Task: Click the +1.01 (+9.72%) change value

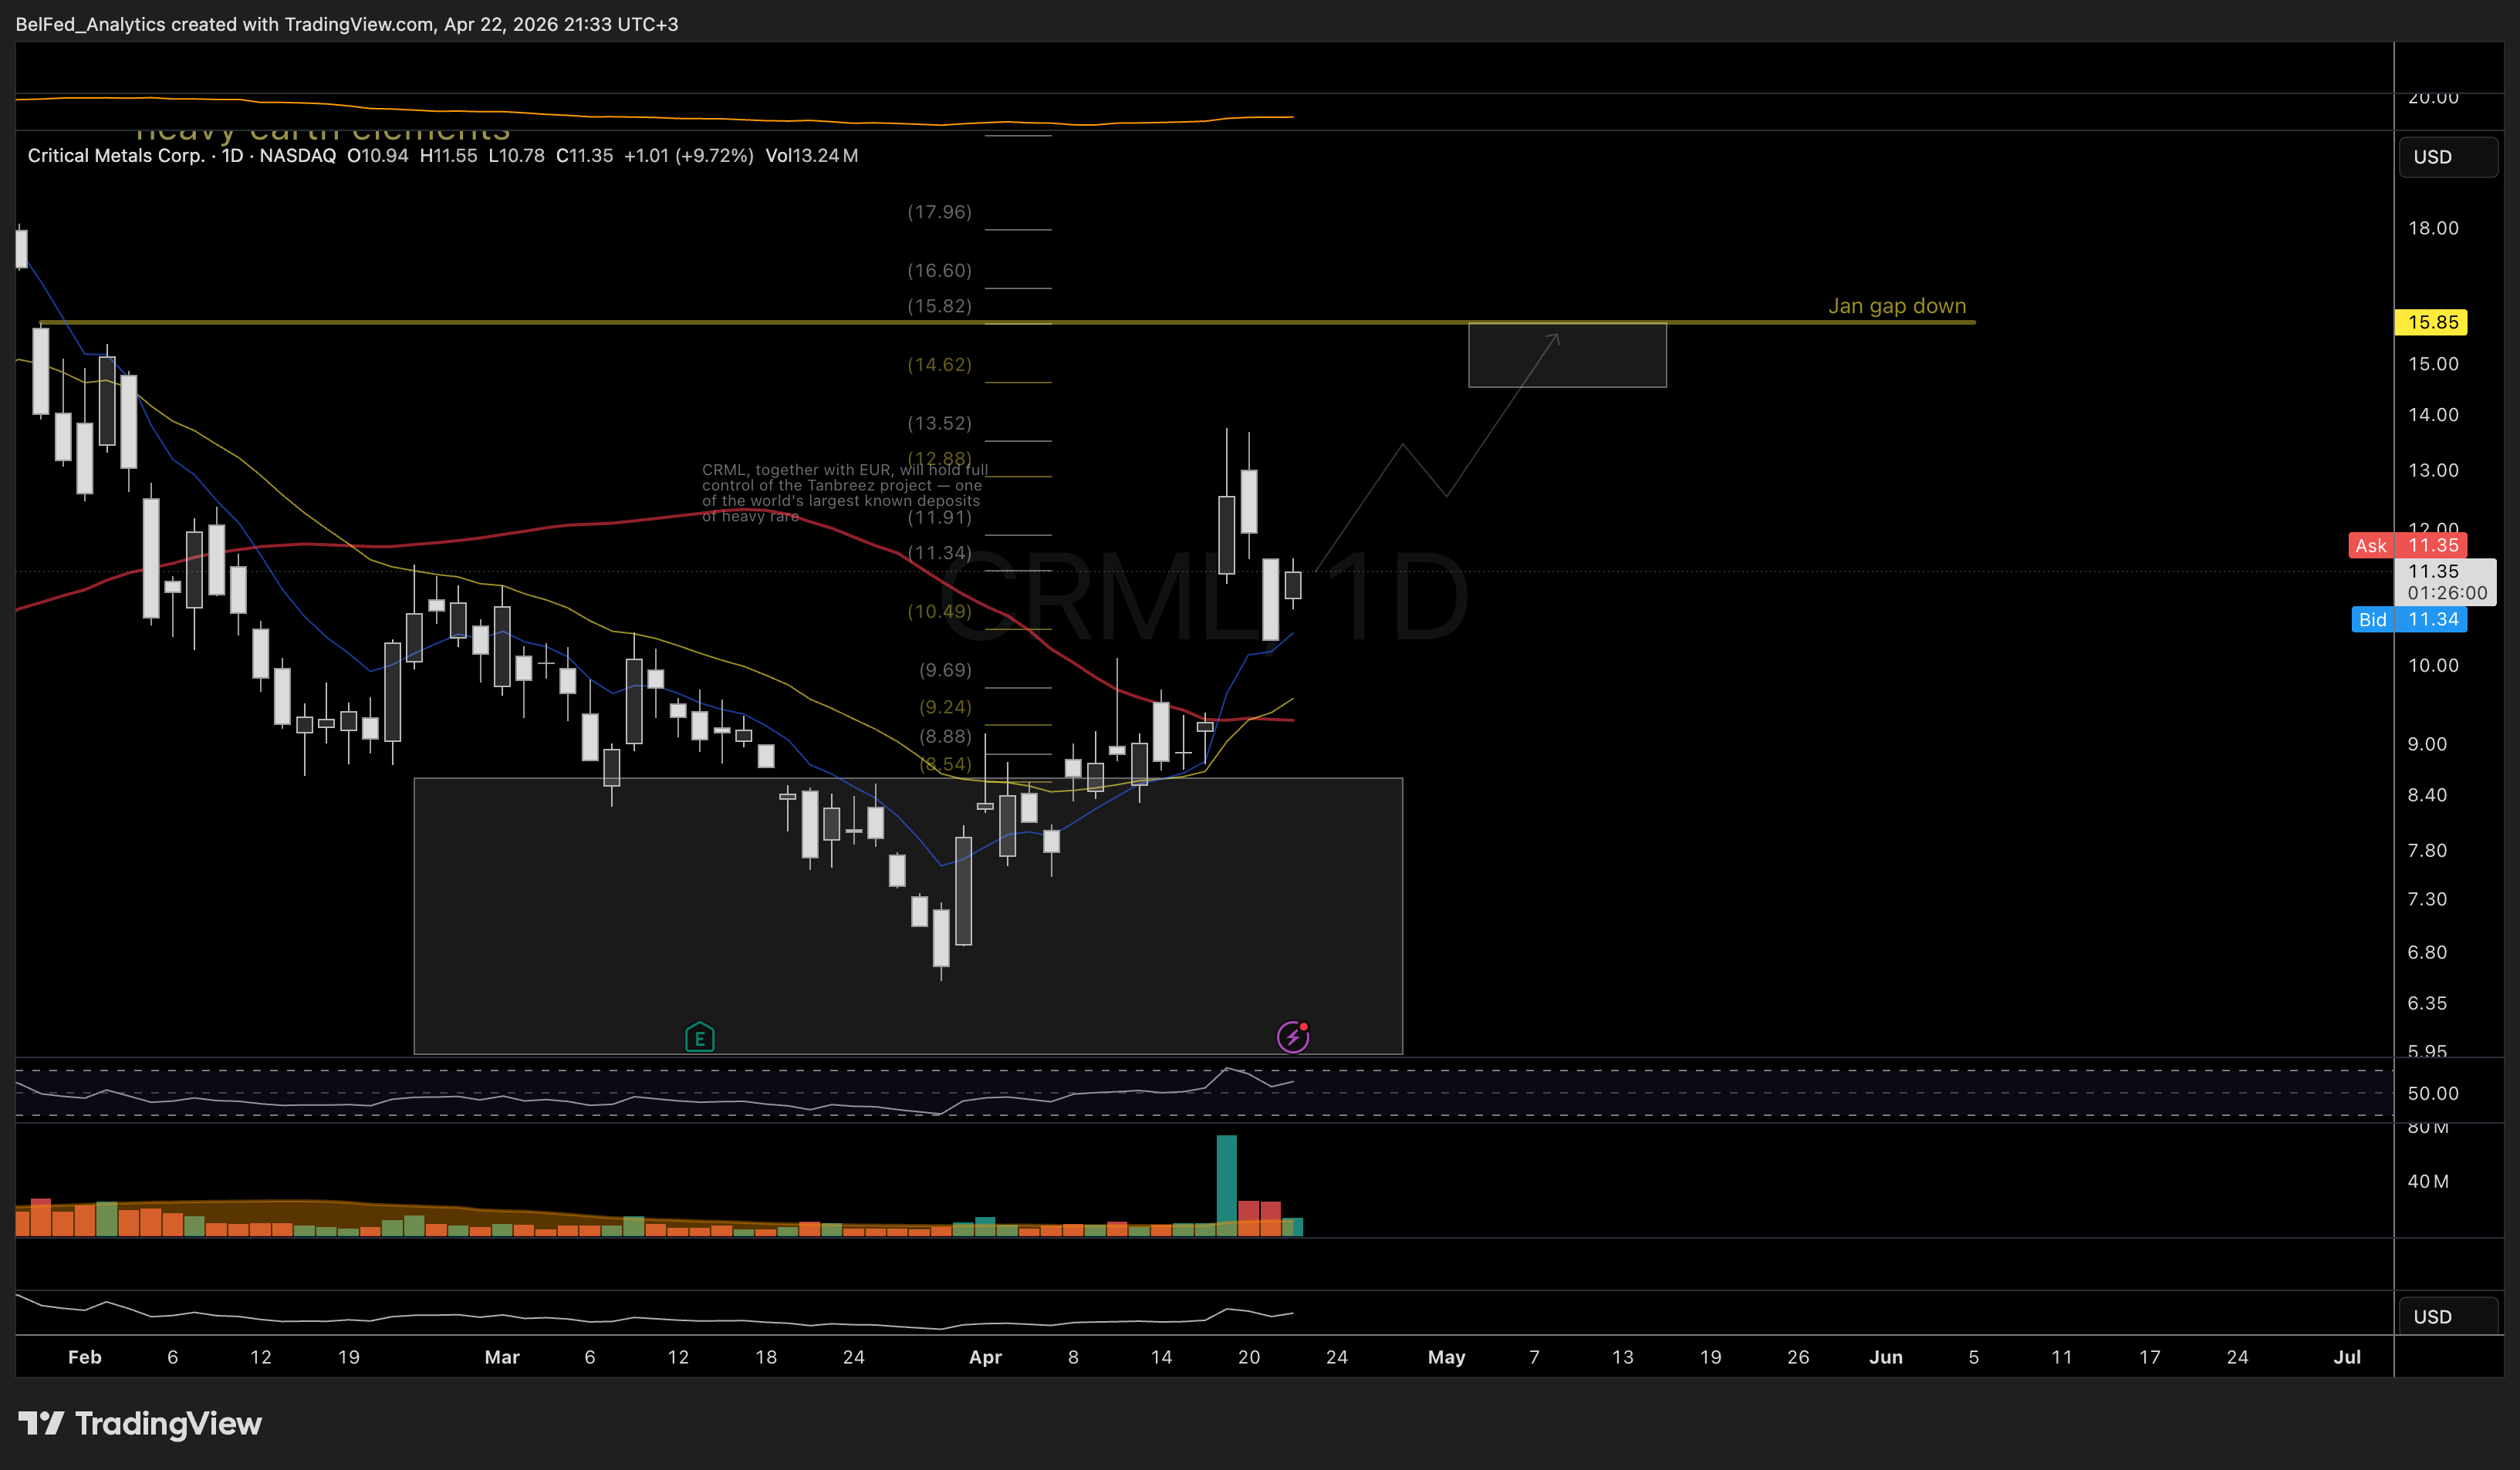Action: click(x=688, y=156)
